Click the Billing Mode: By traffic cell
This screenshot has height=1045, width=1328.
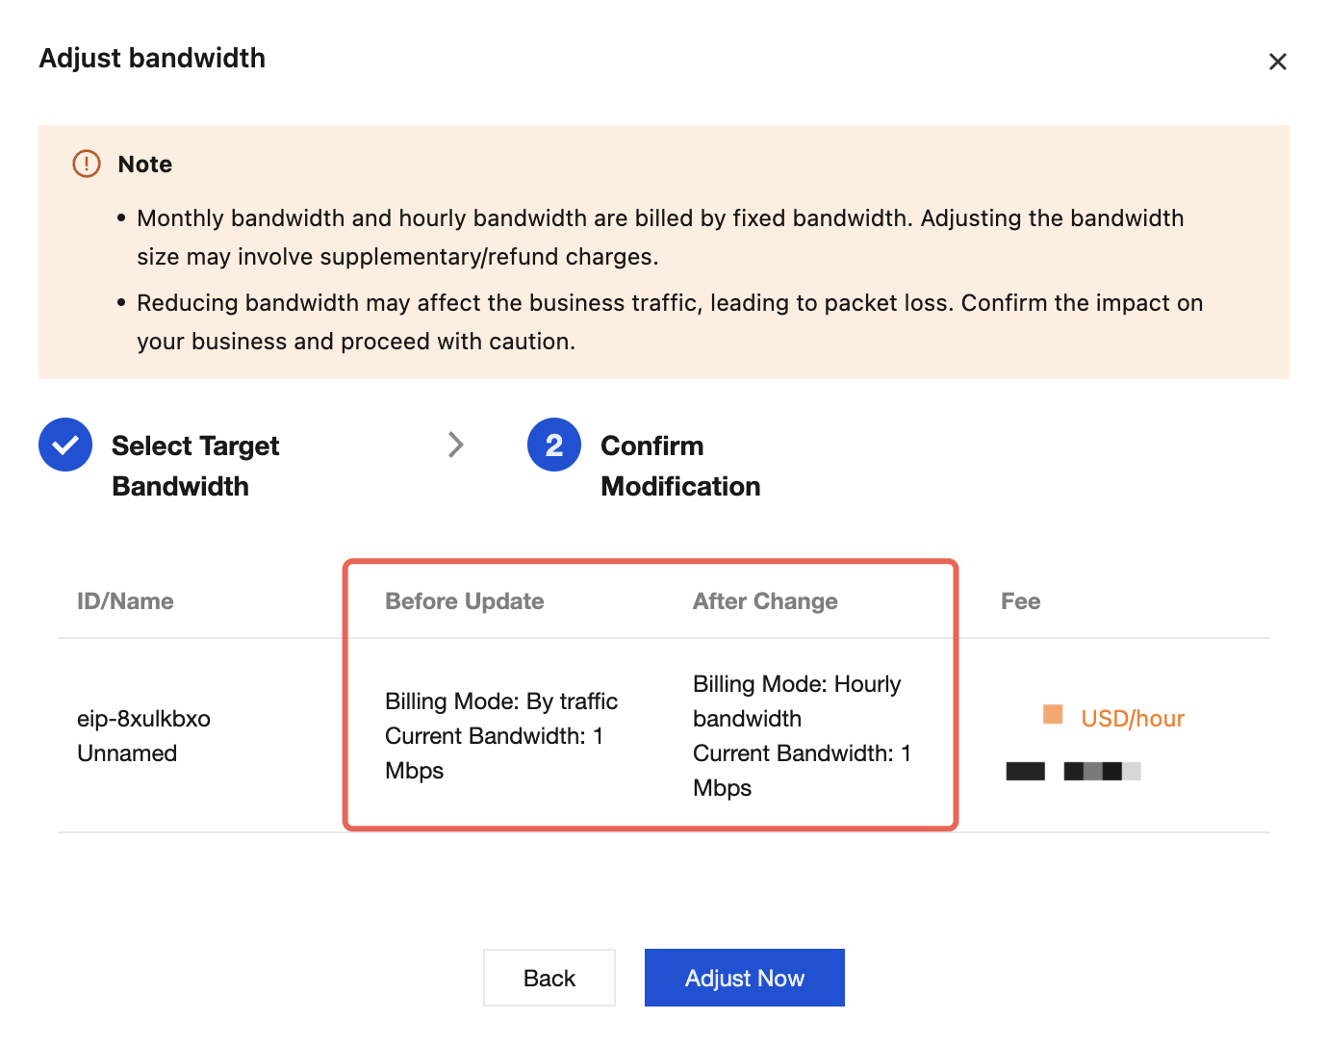pyautogui.click(x=501, y=701)
